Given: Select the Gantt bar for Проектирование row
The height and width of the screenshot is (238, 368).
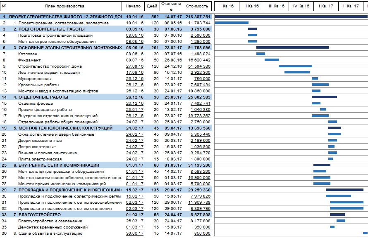Looking at the screenshot, I should pos(232,23).
